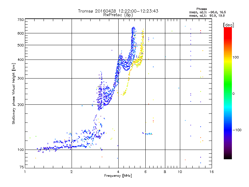The height and width of the screenshot is (187, 249).
Task: Click the 'Phases' header text
Action: point(201,9)
